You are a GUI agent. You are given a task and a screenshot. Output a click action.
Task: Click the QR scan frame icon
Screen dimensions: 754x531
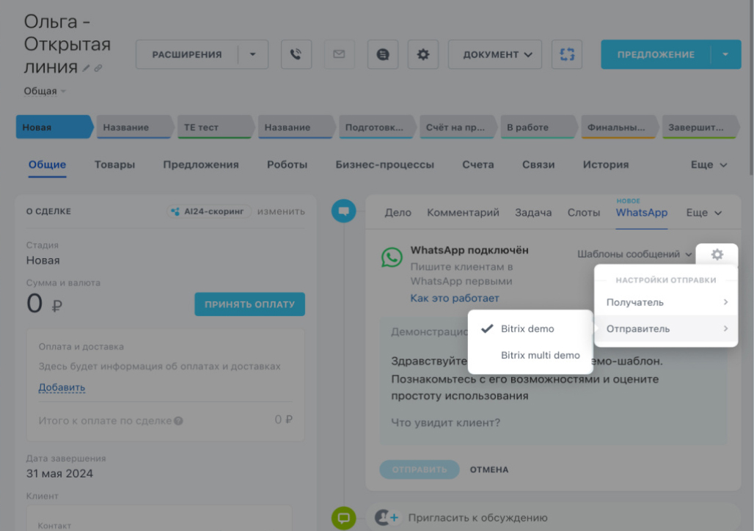click(566, 54)
